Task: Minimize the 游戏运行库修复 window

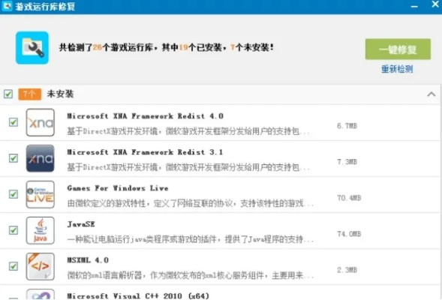Action: point(414,6)
